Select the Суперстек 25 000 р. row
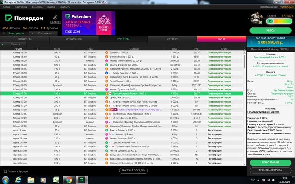This screenshot has width=295, height=184. (x=122, y=97)
